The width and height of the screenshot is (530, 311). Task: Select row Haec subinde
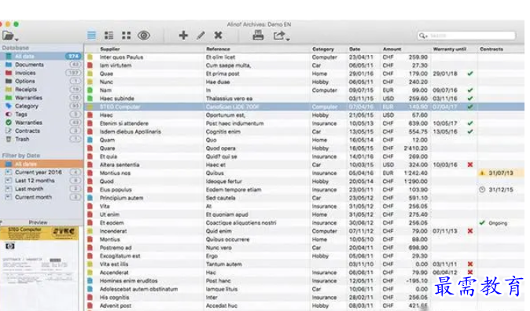tap(304, 99)
